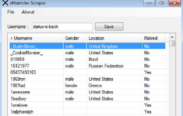Screen dimensions: 183x116
Task: Minimize the xHamster Scraper window
Action: click(x=149, y=3)
